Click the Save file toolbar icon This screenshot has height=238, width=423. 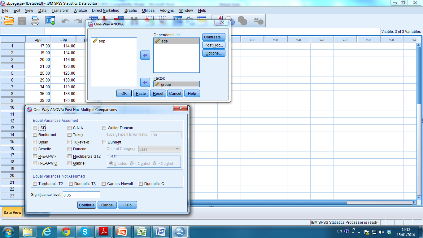coord(22,21)
